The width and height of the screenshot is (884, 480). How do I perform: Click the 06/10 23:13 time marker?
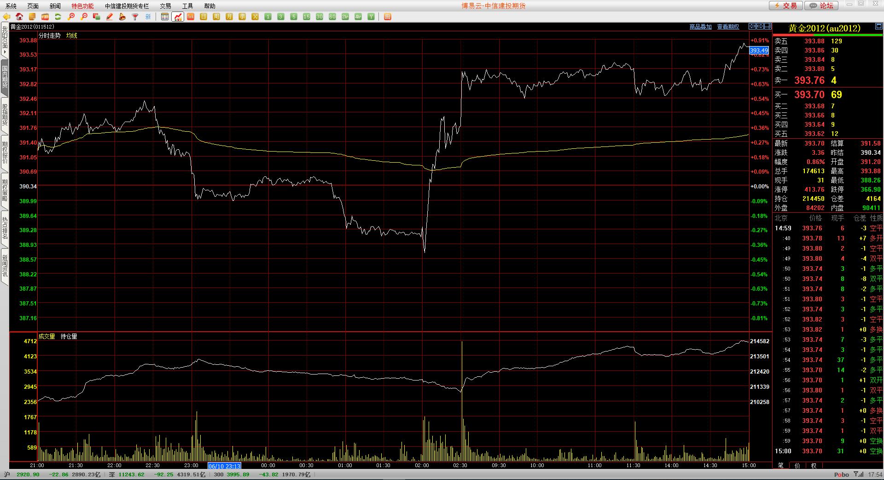[x=224, y=466]
